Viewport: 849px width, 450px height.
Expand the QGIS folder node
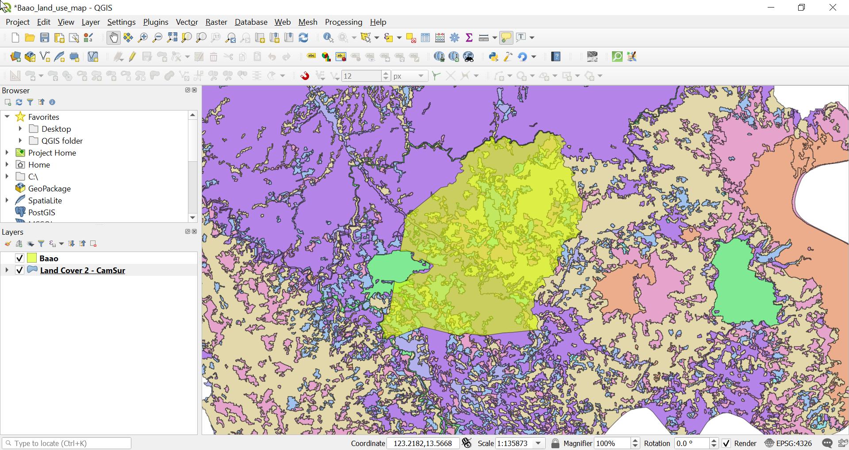tap(20, 141)
